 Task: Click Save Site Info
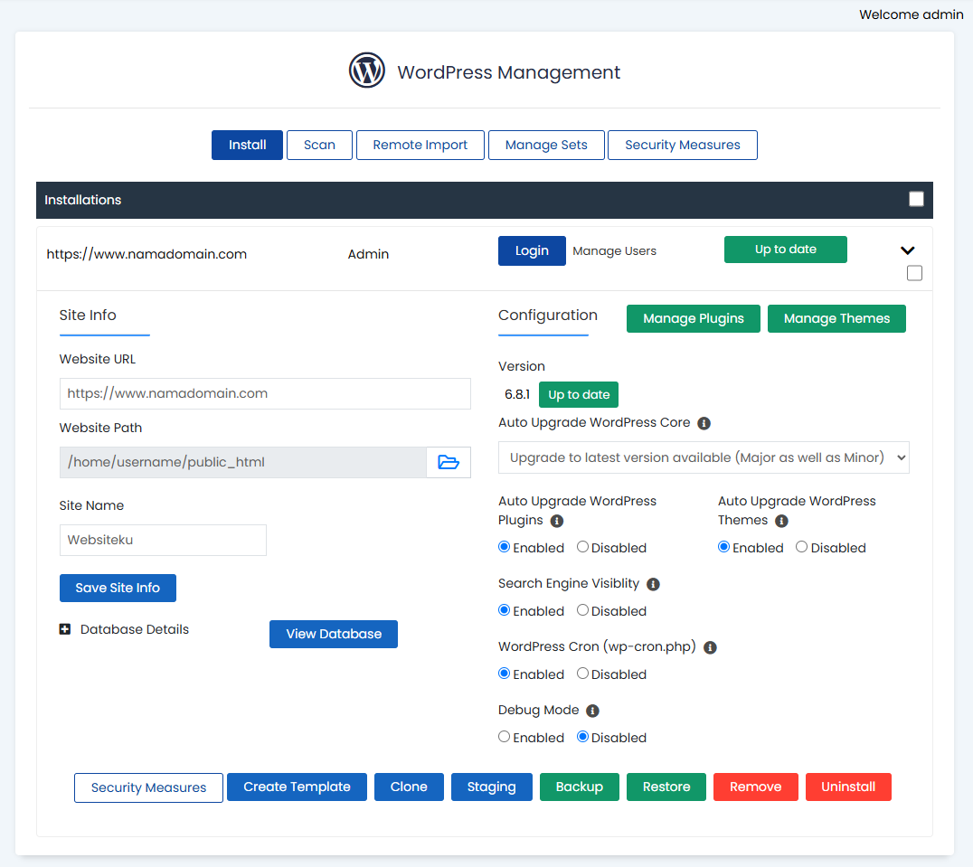[x=118, y=588]
